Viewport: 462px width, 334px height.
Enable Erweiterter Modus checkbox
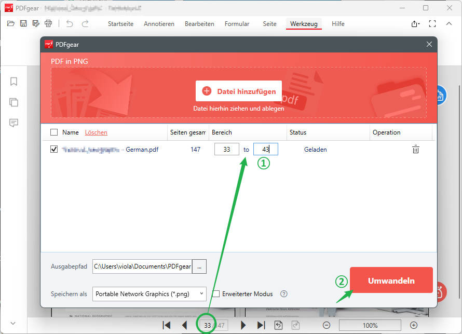[x=216, y=294]
